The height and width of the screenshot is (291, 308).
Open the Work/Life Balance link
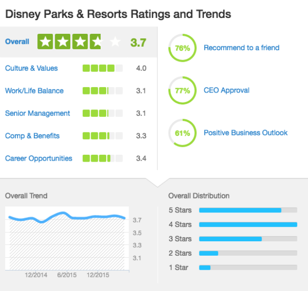[34, 91]
